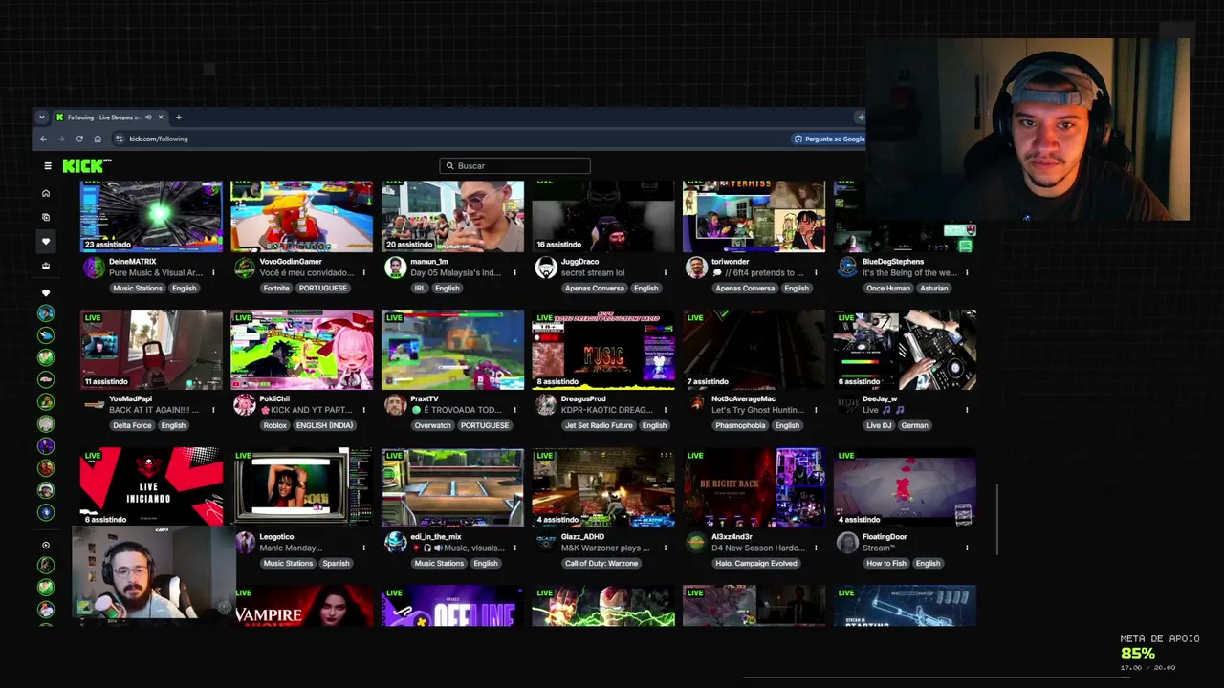Open options menu for DeineMATRIX stream
Image resolution: width=1224 pixels, height=688 pixels.
pos(213,272)
